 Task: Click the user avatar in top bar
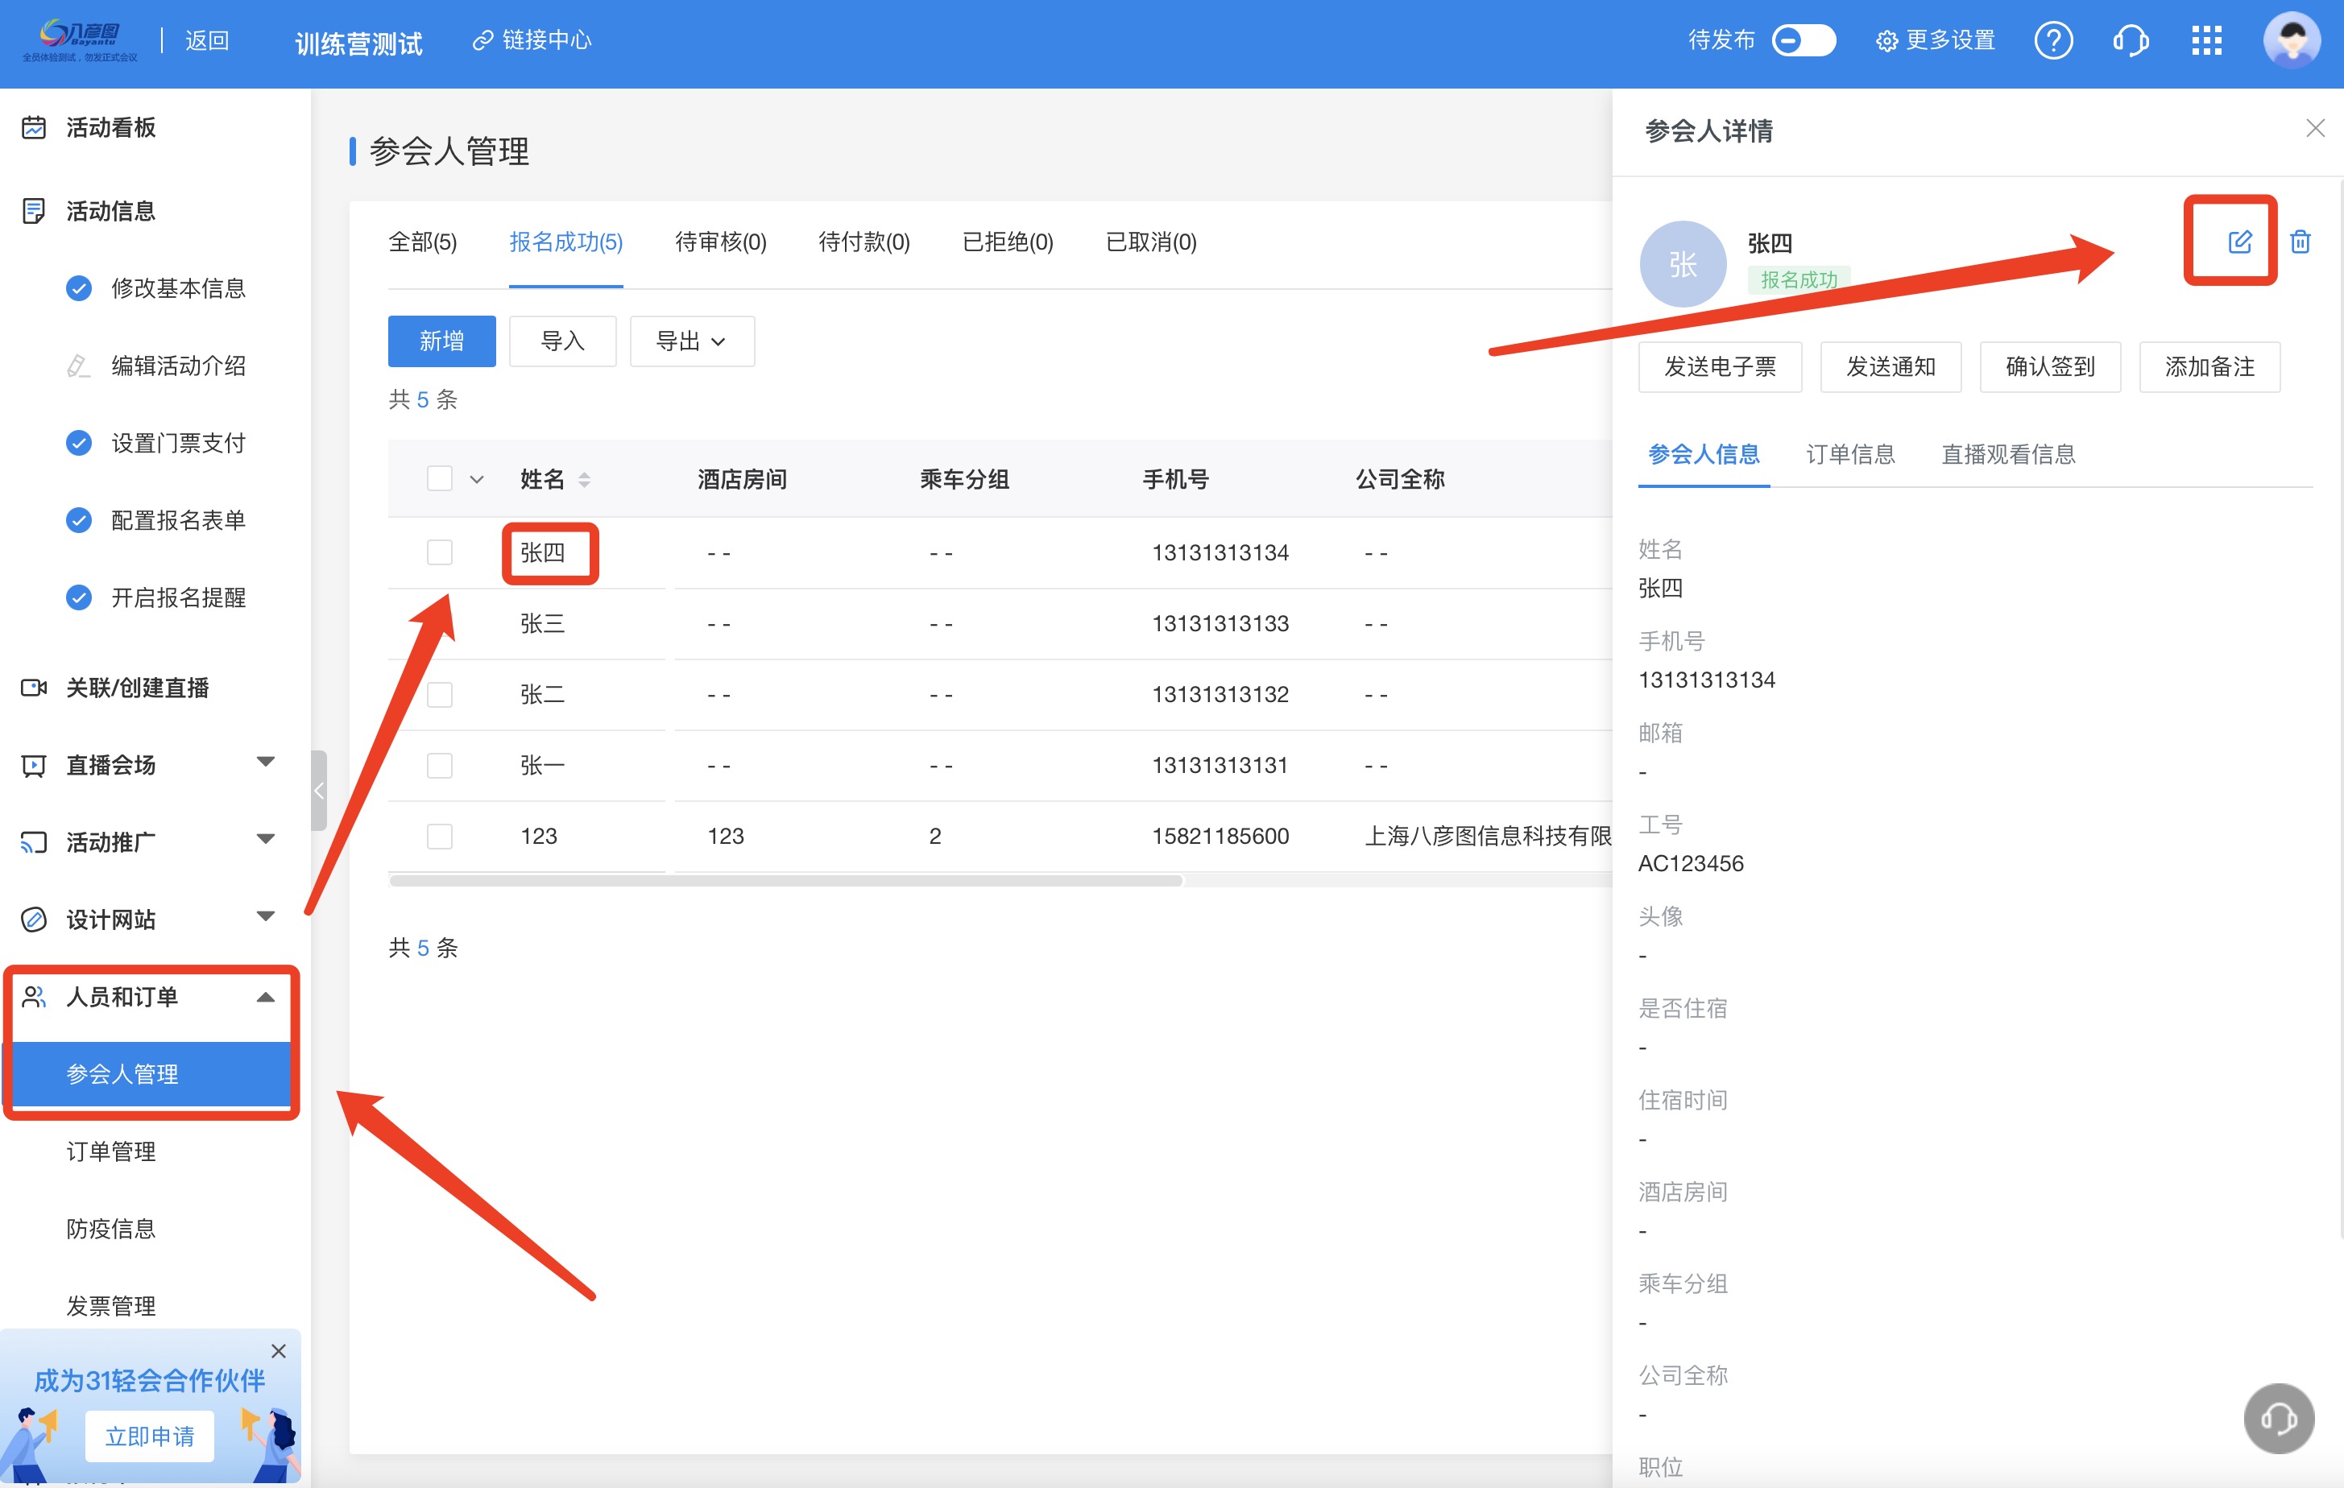[x=2292, y=41]
